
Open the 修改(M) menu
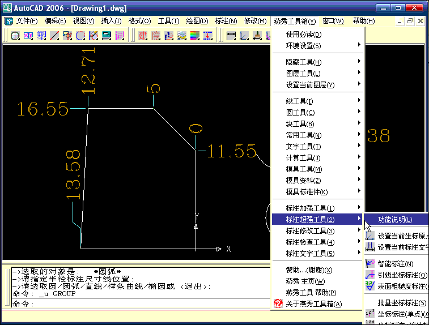coord(255,21)
